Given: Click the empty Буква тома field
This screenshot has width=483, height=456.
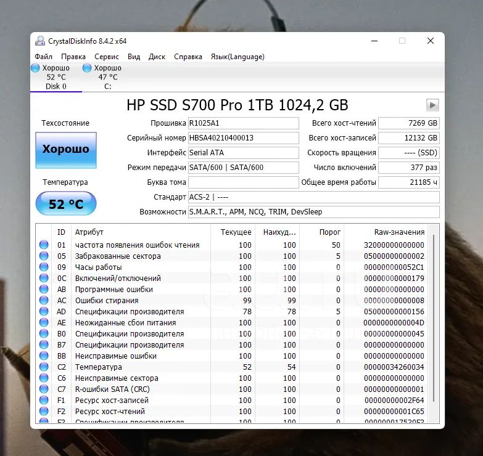Looking at the screenshot, I should (243, 182).
